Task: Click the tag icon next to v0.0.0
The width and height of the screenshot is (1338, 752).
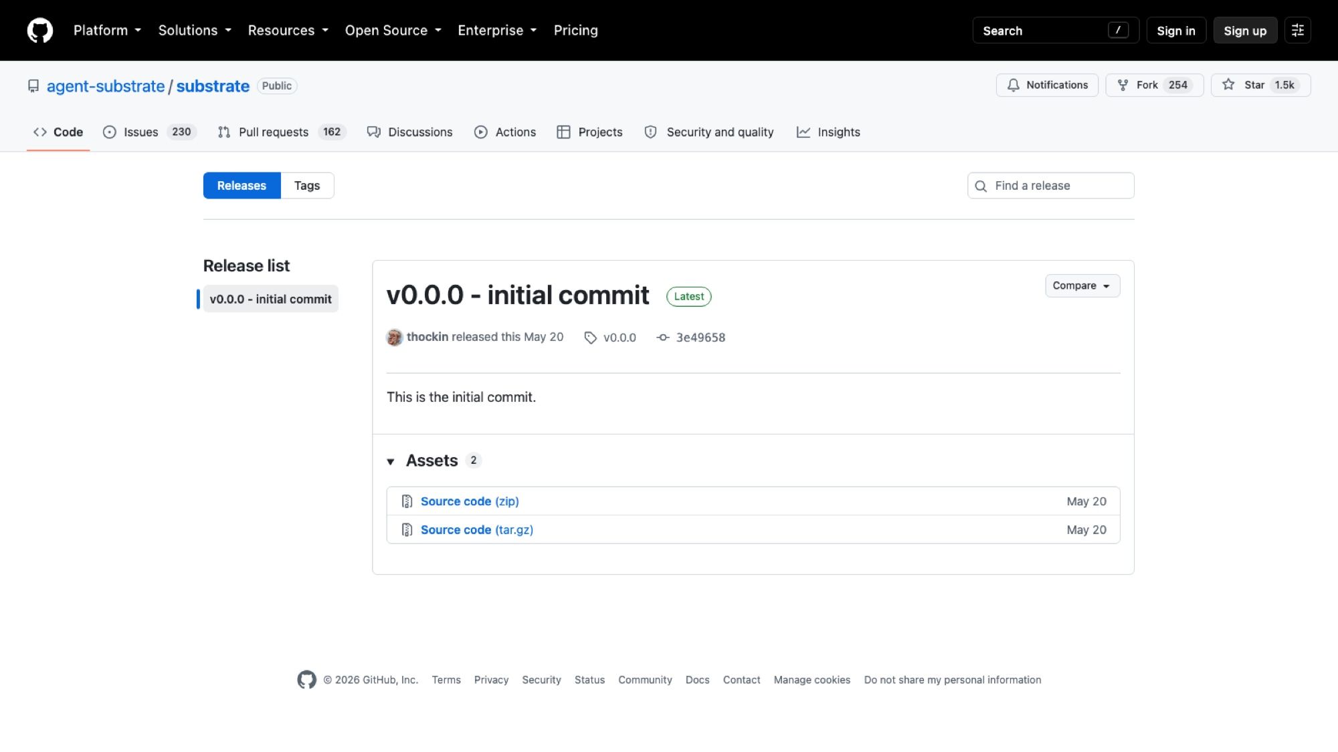Action: pyautogui.click(x=590, y=338)
